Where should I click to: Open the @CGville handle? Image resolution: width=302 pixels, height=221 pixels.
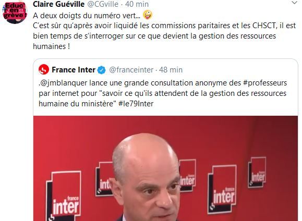[x=103, y=4]
